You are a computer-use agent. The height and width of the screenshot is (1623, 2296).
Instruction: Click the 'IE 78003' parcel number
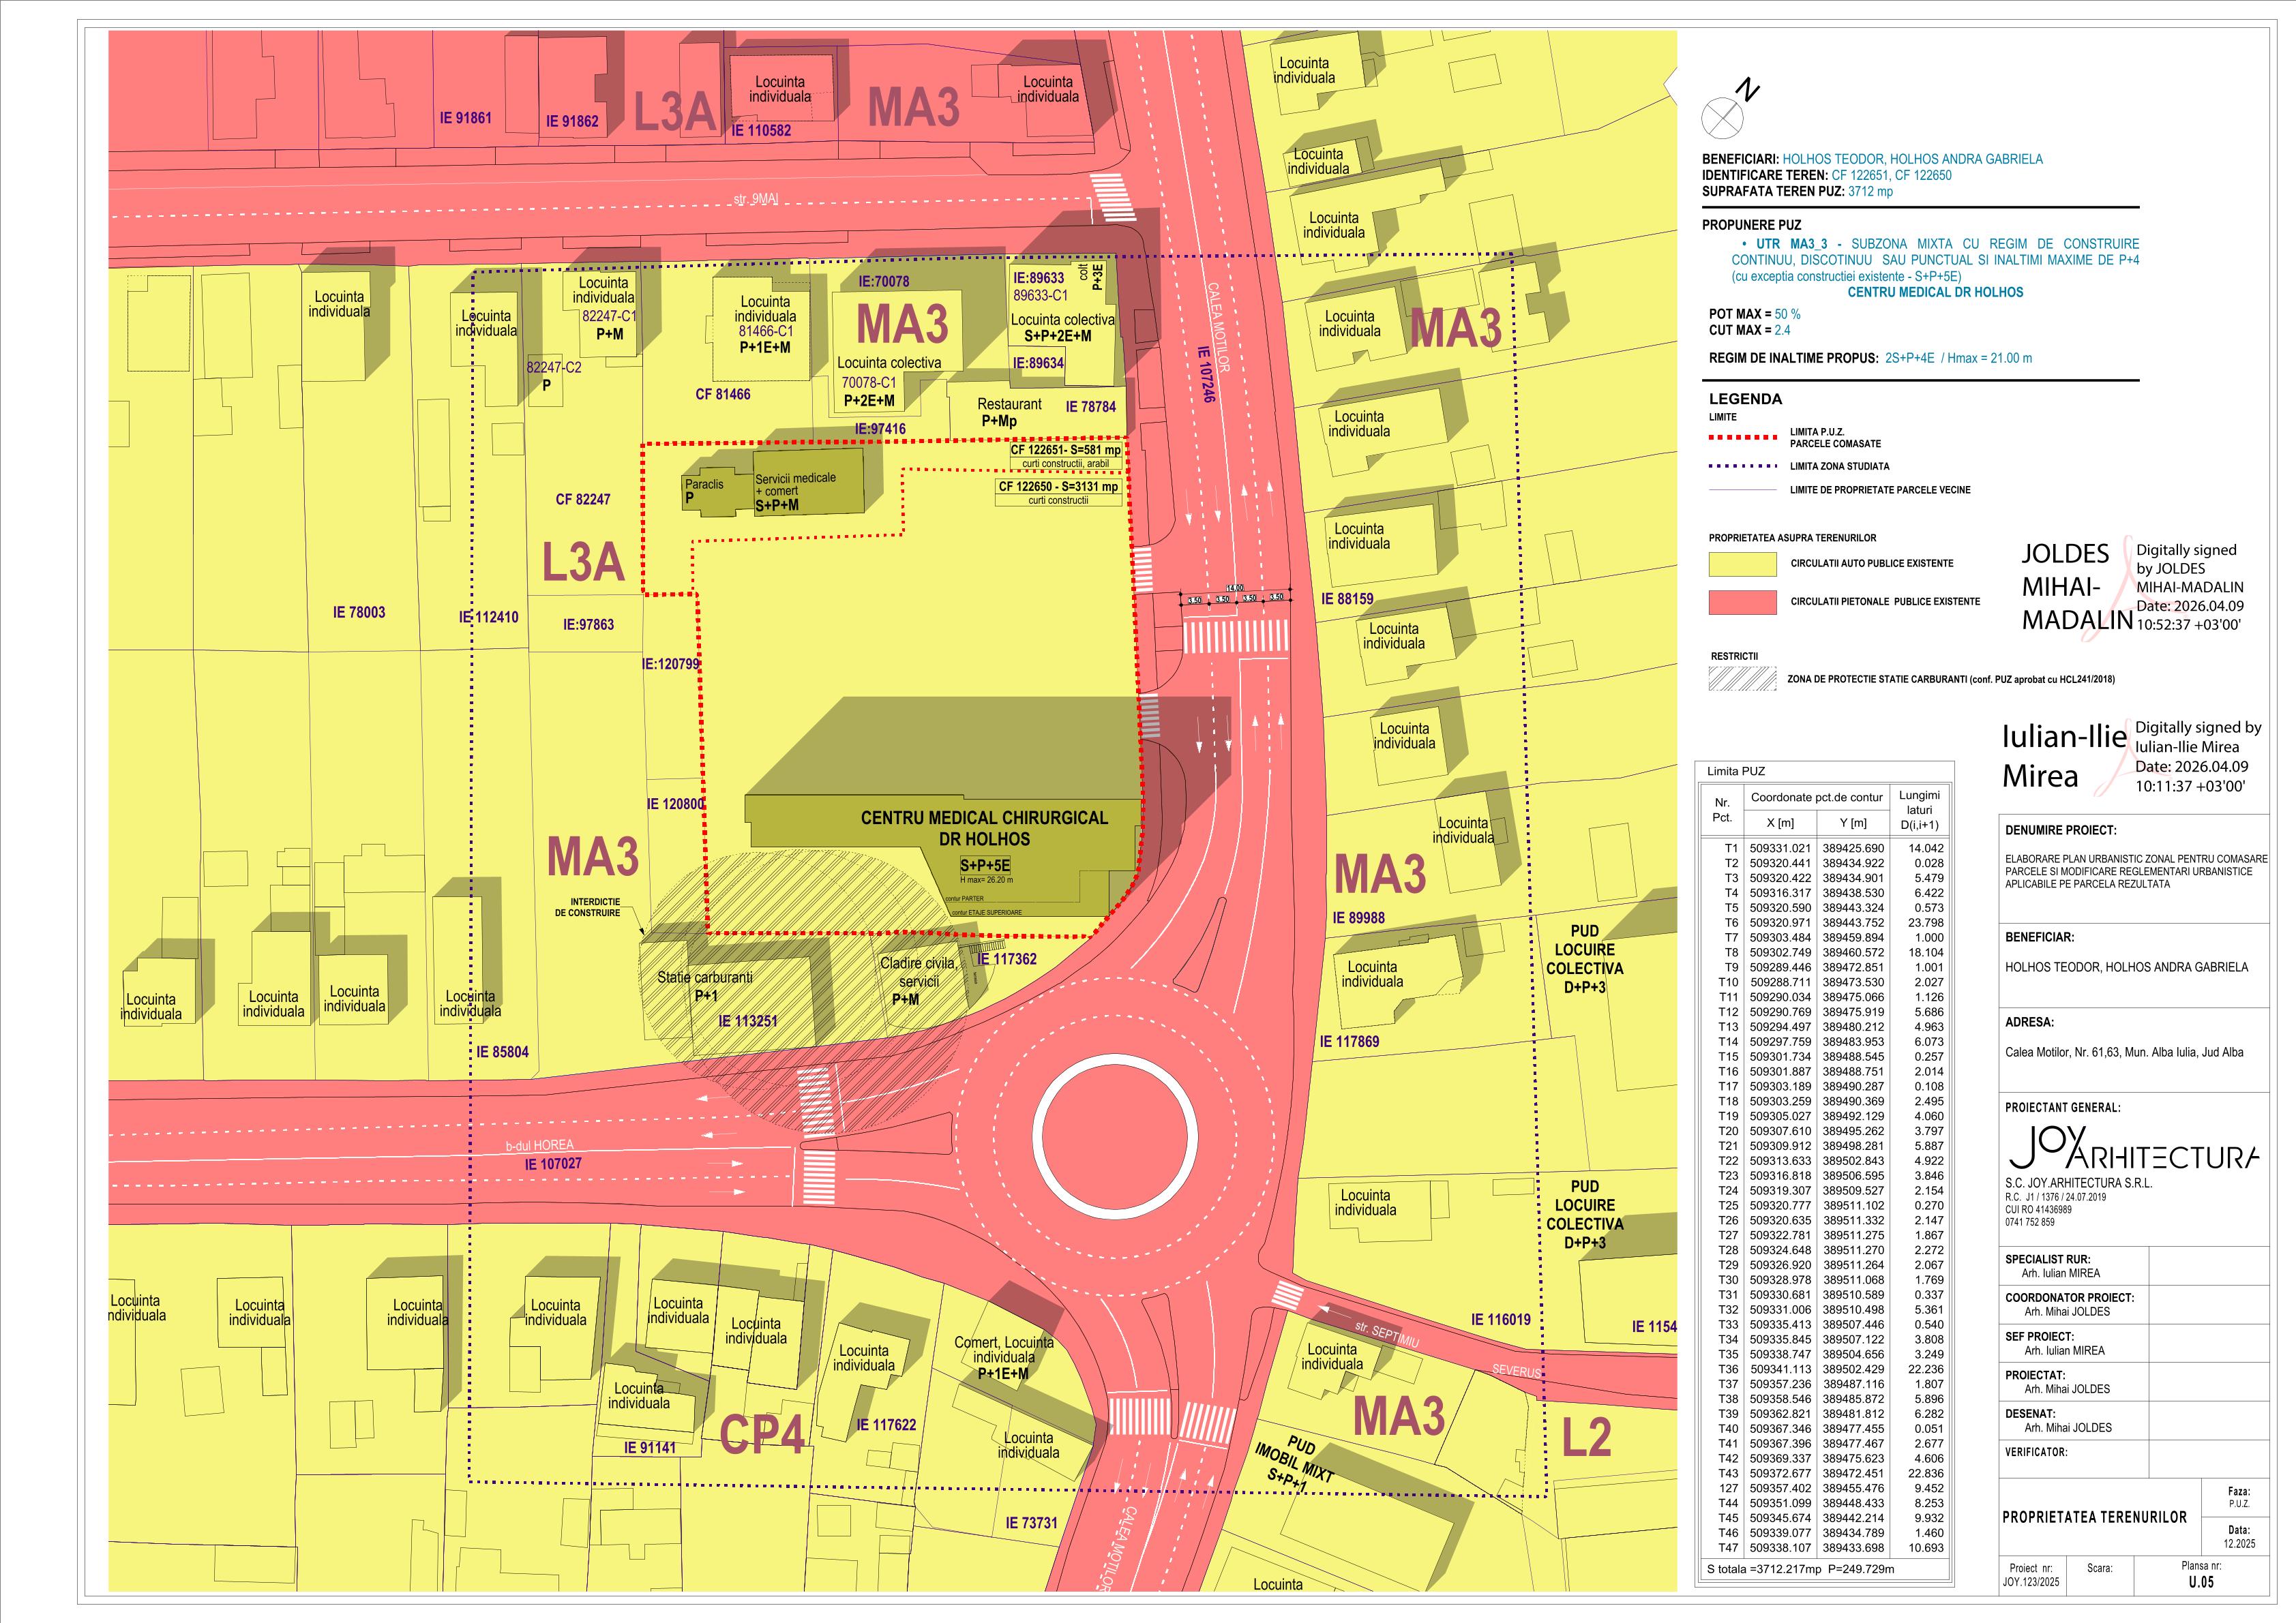(x=359, y=613)
